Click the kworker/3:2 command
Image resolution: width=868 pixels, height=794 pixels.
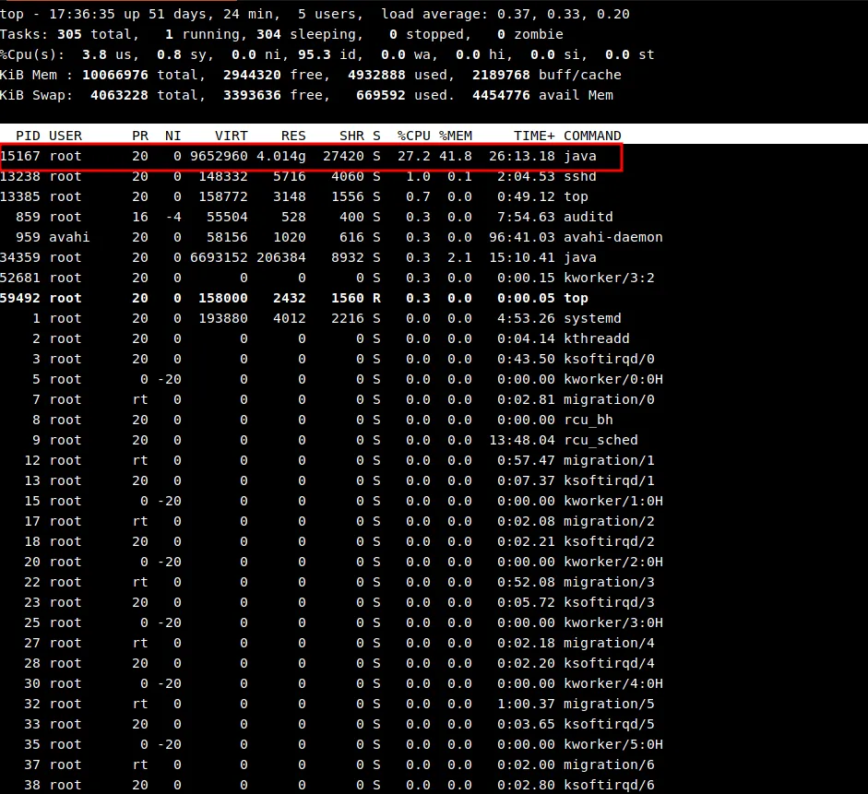tap(609, 278)
